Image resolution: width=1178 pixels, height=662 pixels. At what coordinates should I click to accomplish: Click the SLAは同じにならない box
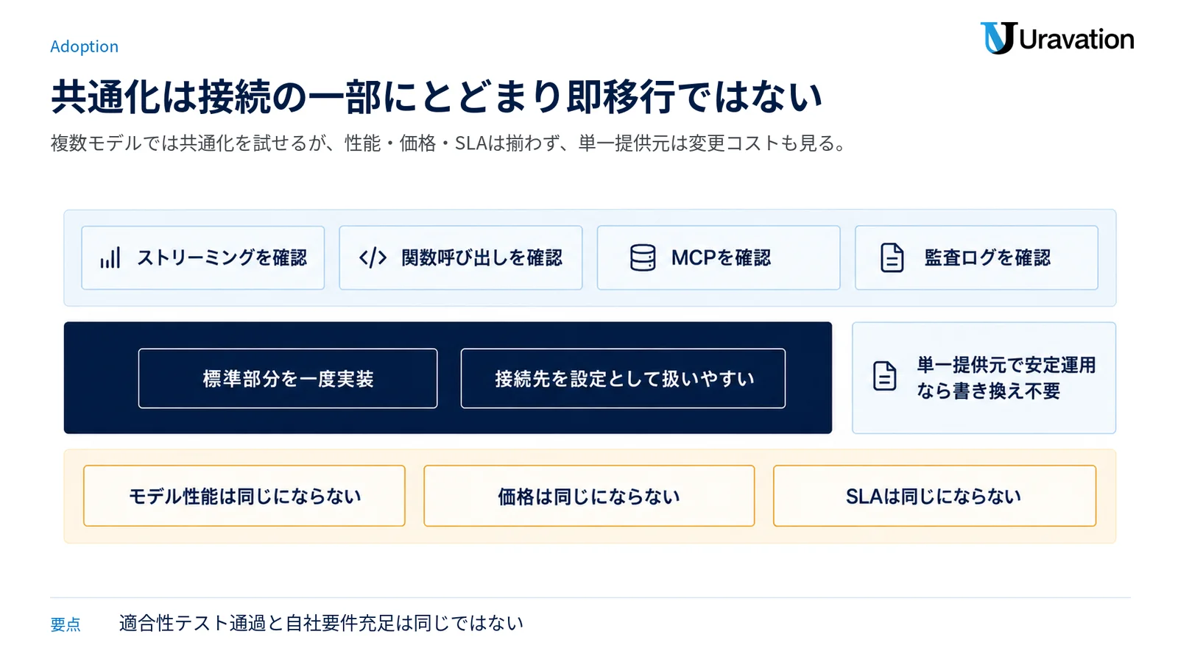pyautogui.click(x=934, y=496)
